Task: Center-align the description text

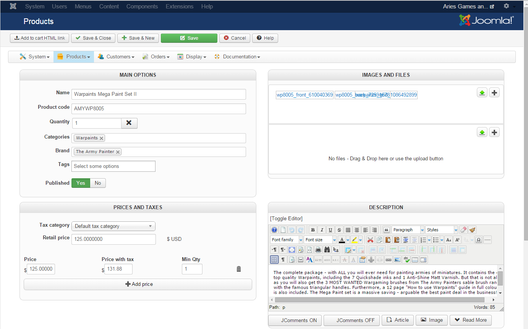Action: coord(357,230)
